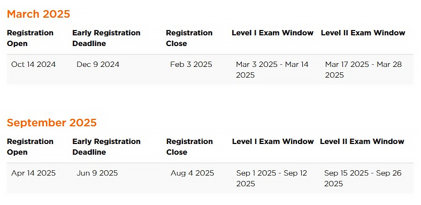421x205 pixels.
Task: Select the Dec 9 2024 early deadline cell
Action: coord(98,64)
